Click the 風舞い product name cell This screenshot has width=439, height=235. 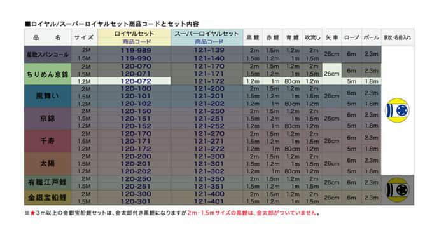click(48, 96)
